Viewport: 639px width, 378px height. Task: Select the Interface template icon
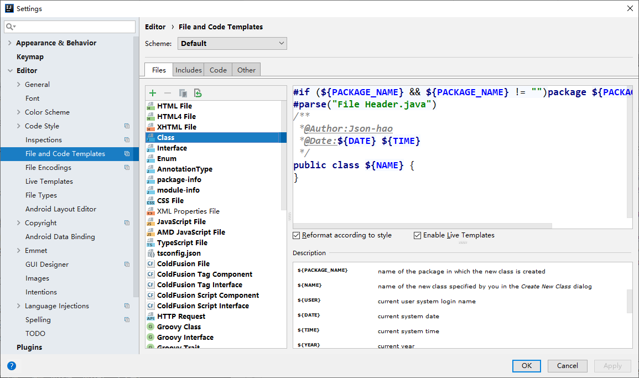(x=151, y=148)
